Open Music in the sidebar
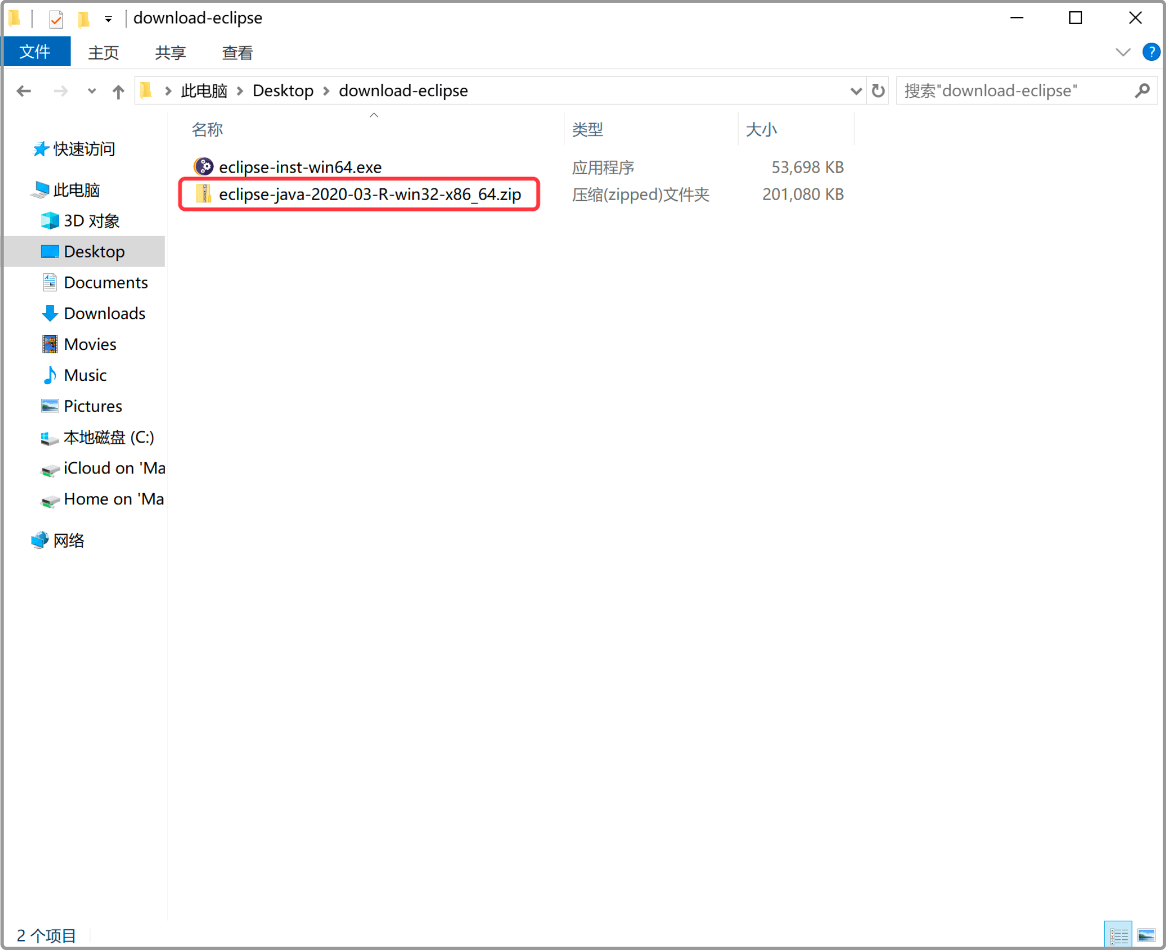1166x950 pixels. point(85,375)
